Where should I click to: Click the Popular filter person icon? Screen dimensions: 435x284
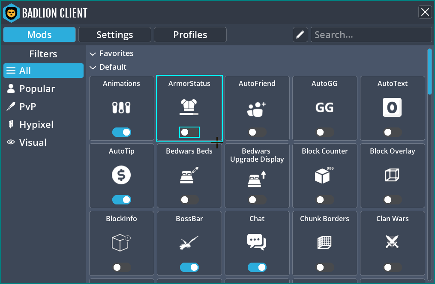coord(11,89)
